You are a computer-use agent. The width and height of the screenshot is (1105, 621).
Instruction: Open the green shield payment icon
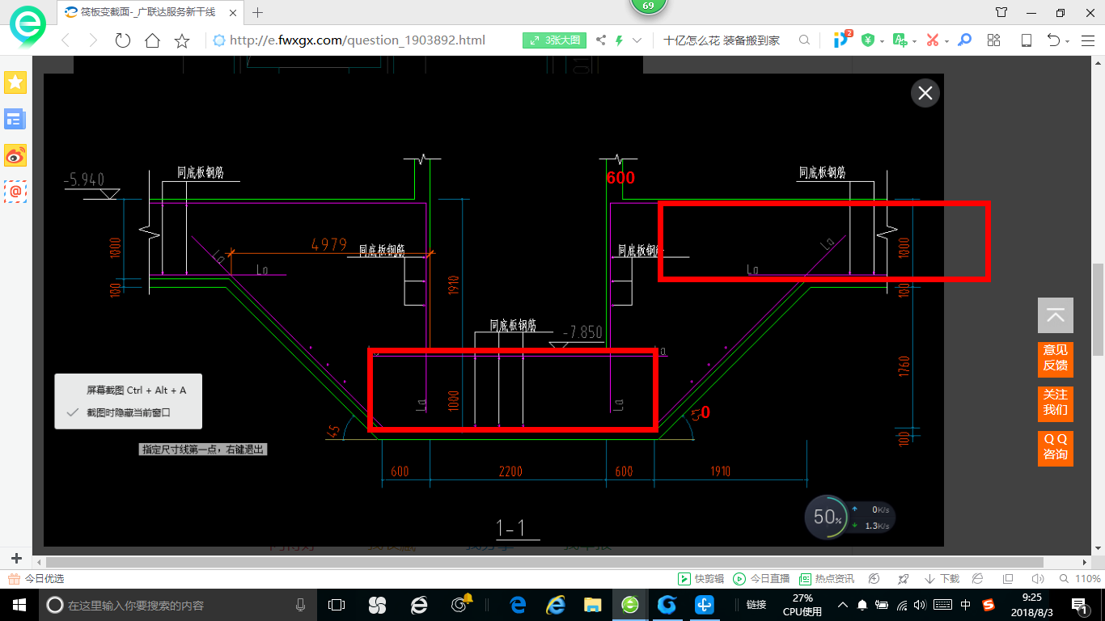pyautogui.click(x=868, y=40)
